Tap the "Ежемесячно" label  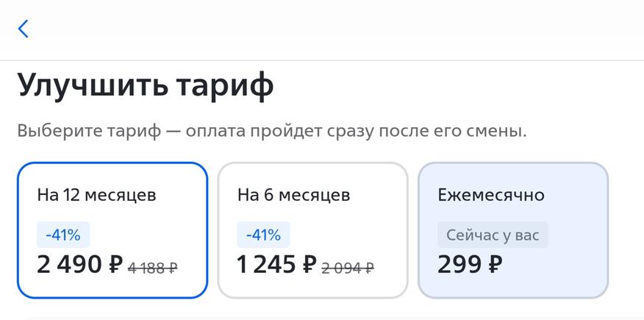coord(491,196)
